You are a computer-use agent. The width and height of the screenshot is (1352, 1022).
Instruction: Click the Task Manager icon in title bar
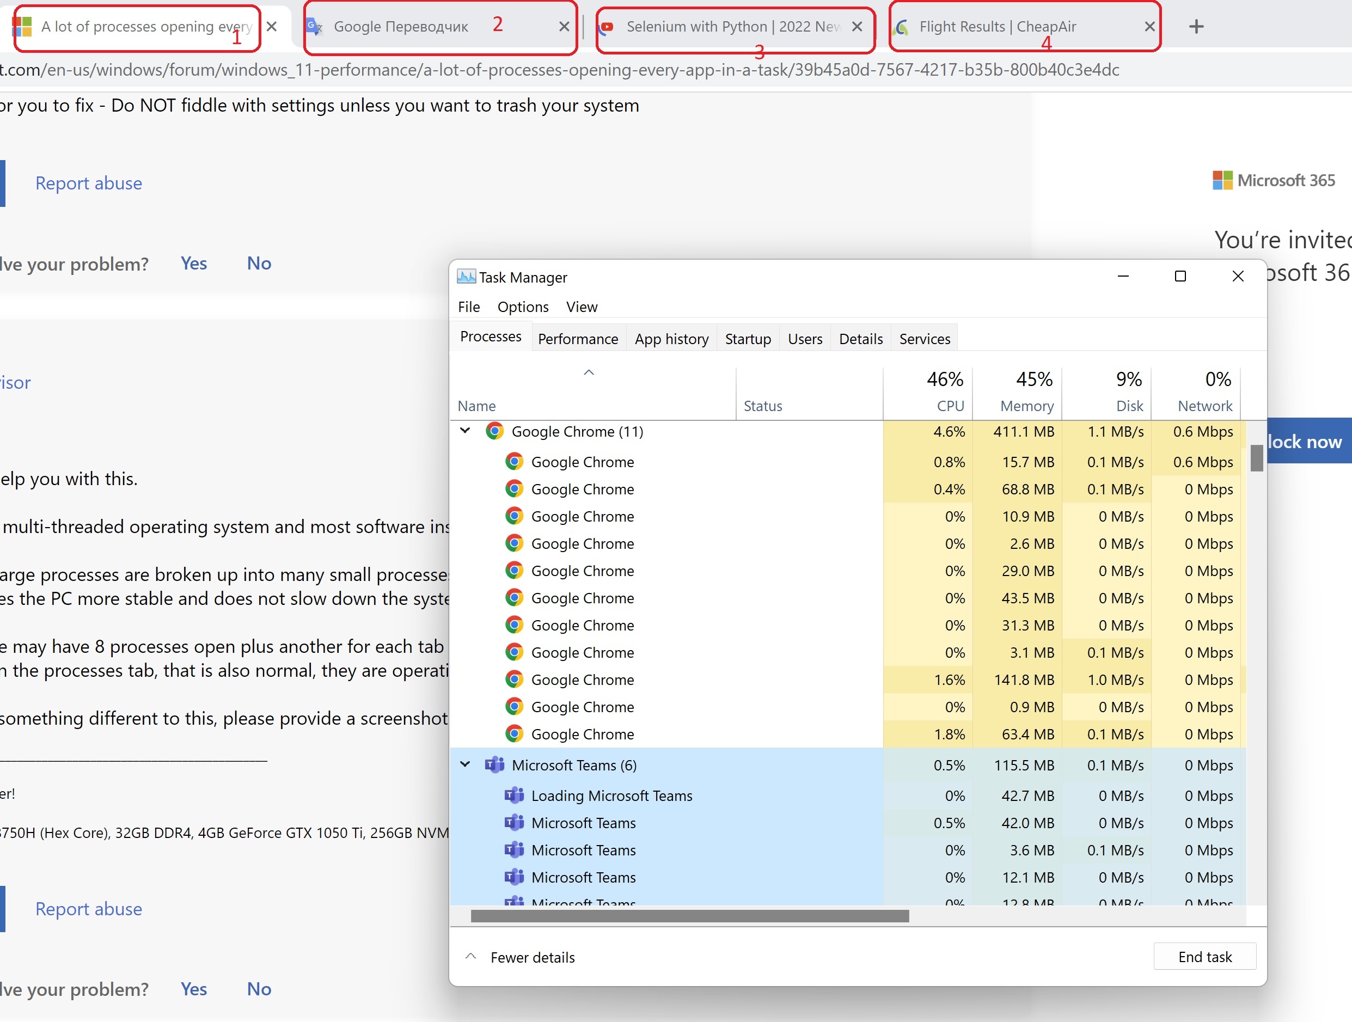tap(467, 277)
